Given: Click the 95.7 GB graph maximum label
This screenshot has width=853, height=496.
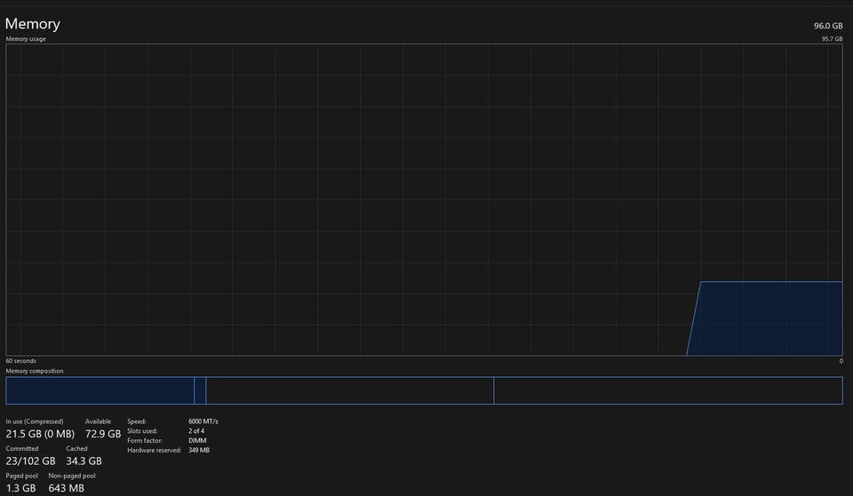Looking at the screenshot, I should 832,39.
